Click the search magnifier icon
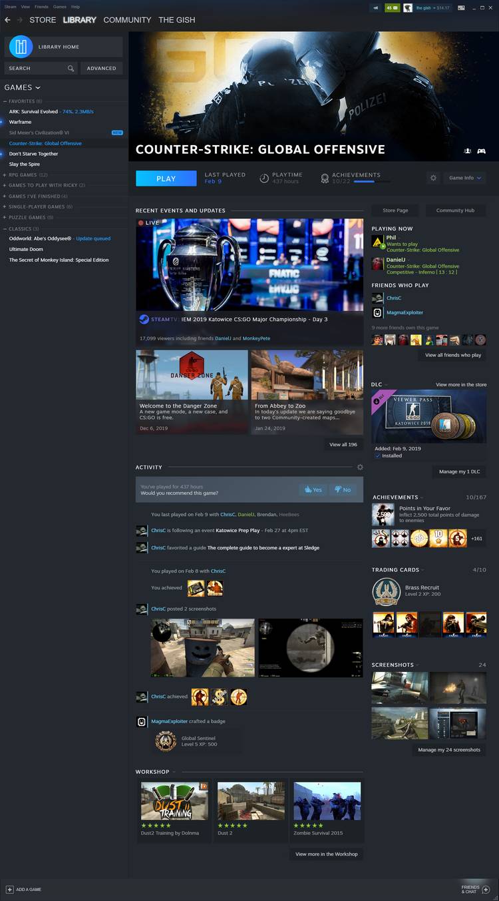 click(x=71, y=68)
